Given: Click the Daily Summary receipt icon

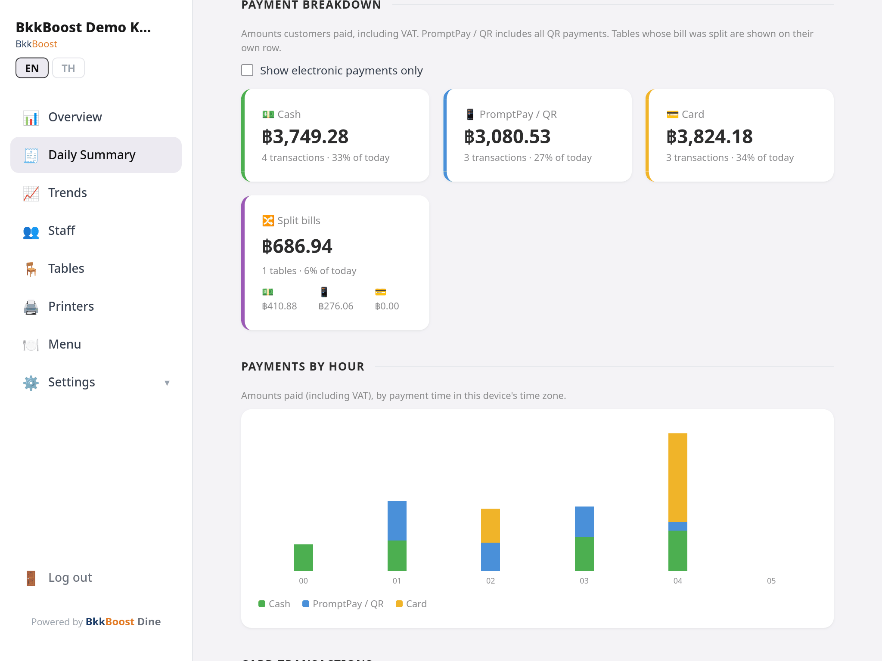Looking at the screenshot, I should pos(31,155).
